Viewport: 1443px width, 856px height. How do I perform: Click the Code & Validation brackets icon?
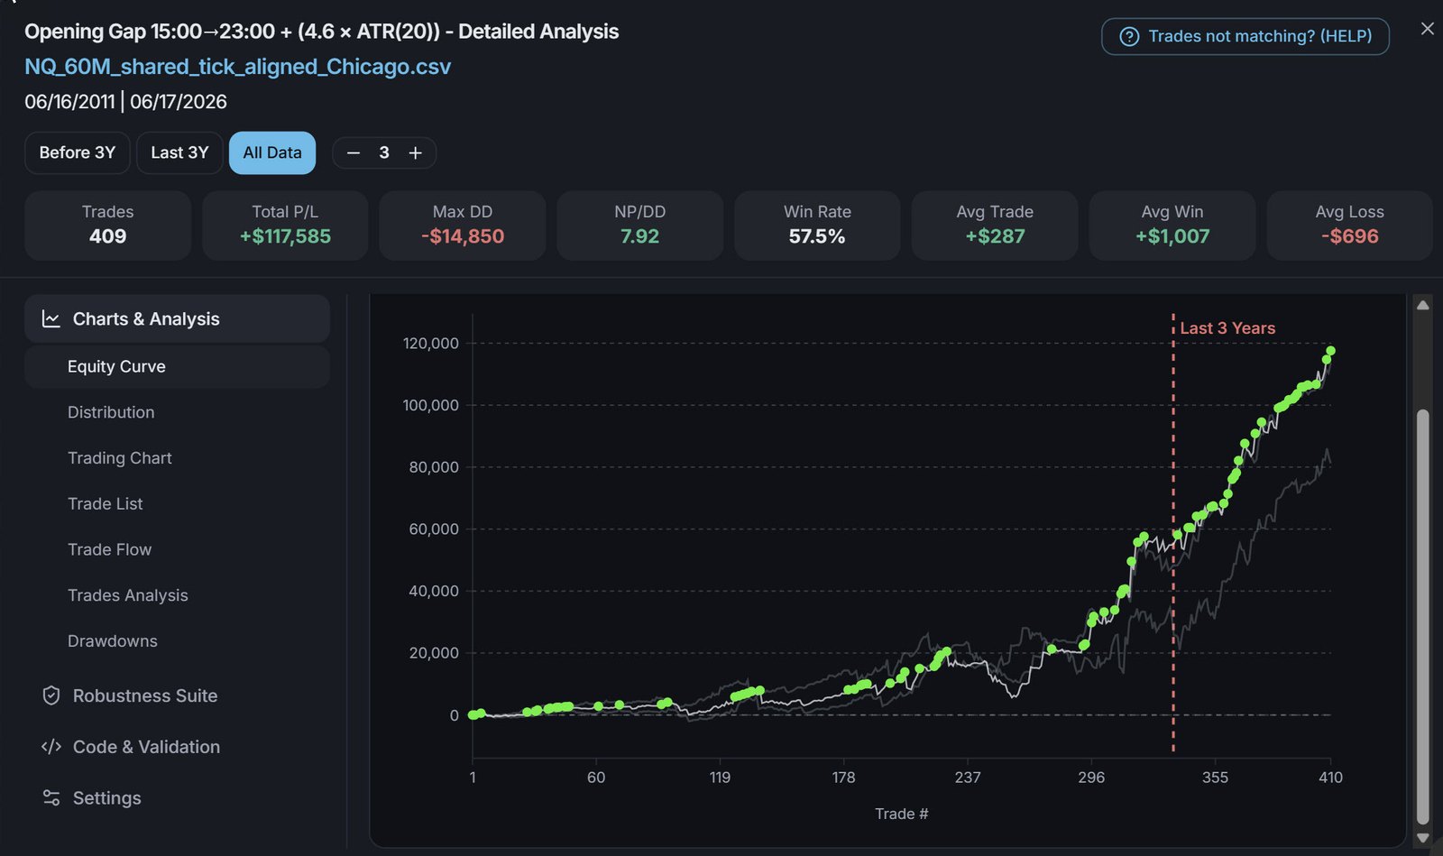51,747
